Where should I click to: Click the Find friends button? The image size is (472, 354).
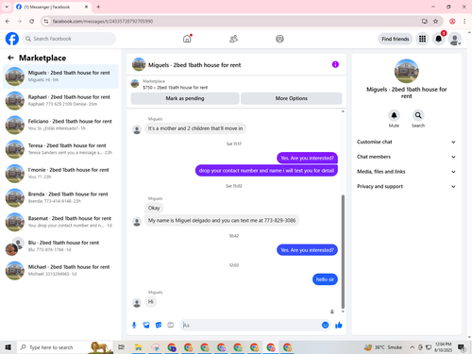396,39
